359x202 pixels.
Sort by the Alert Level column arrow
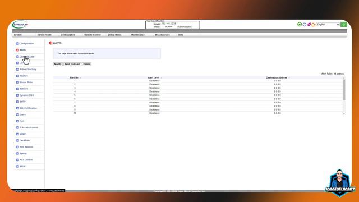161,77
